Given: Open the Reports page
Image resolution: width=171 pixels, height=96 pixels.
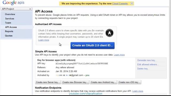Looking at the screenshot, I should 9,31.
